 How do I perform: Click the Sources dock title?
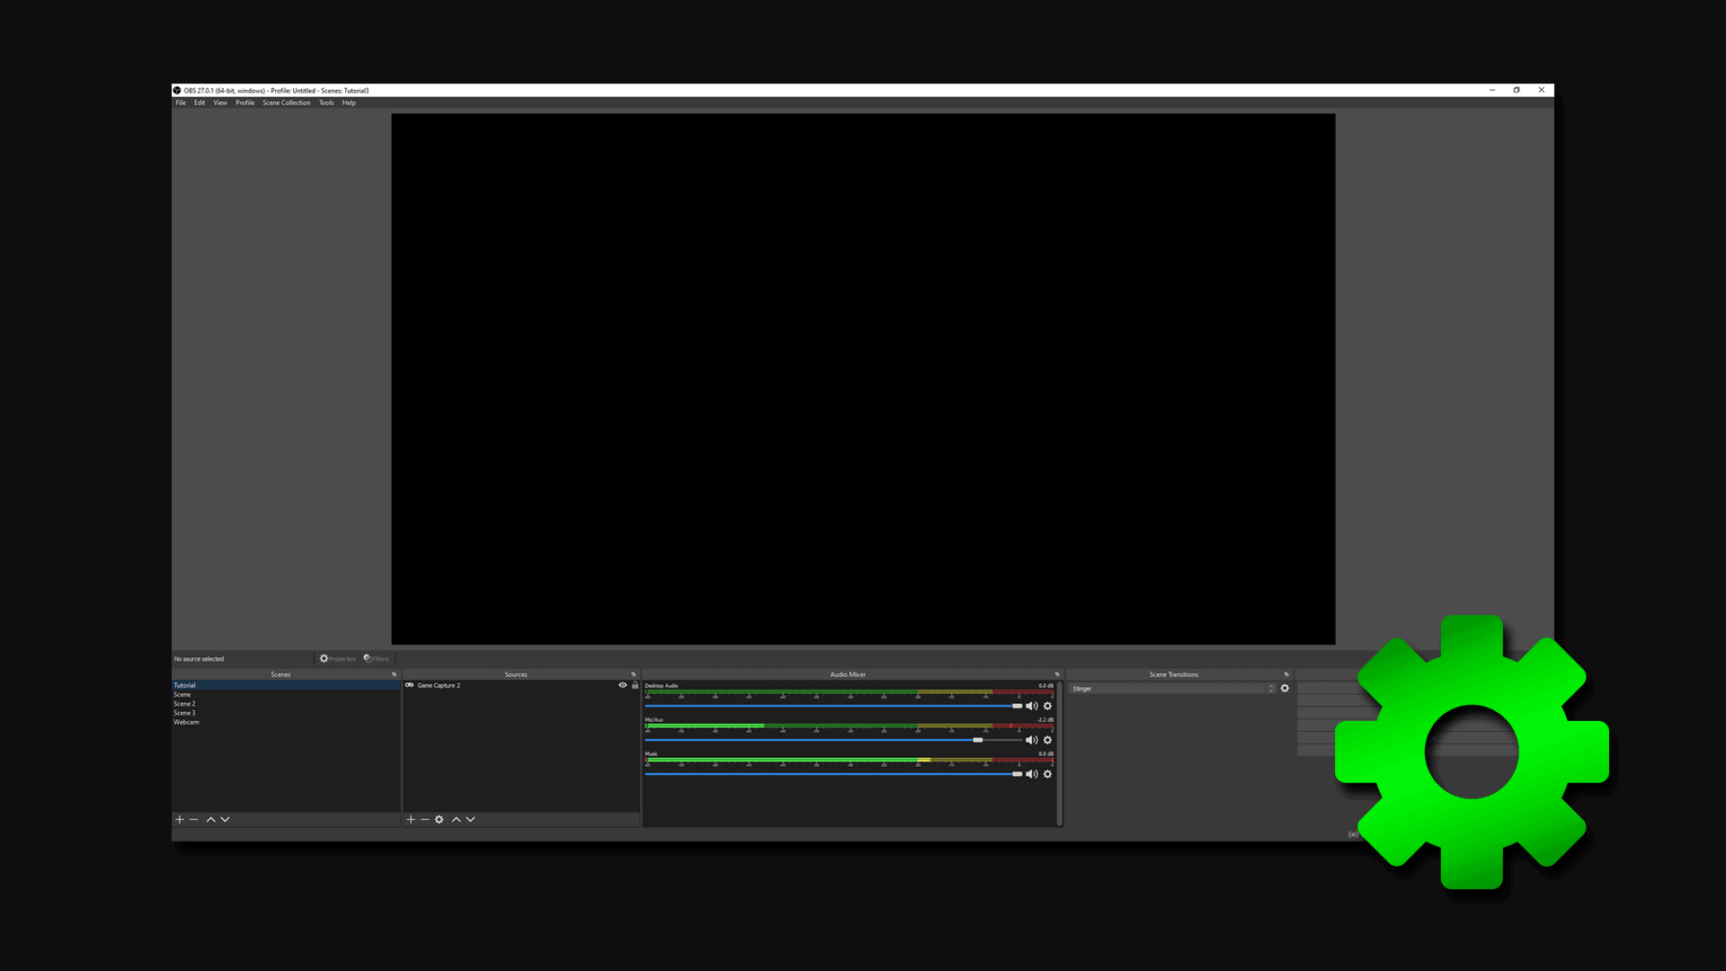[x=516, y=674]
